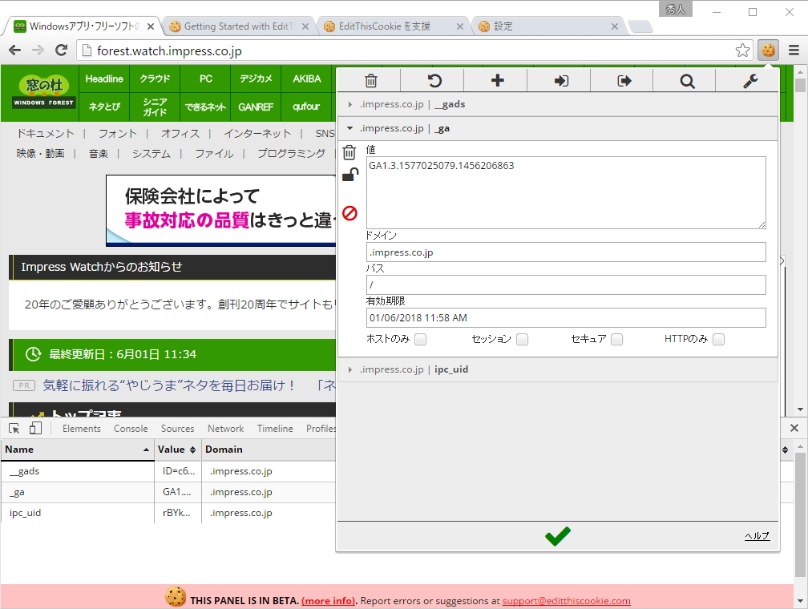Submit cookie changes with green checkmark

click(558, 536)
